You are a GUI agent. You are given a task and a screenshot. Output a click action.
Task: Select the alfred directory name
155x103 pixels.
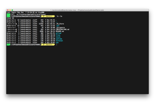coord(59,33)
